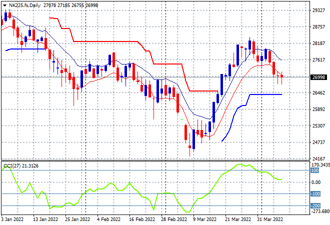Select price axis label 24737
The height and width of the screenshot is (225, 330).
318,142
